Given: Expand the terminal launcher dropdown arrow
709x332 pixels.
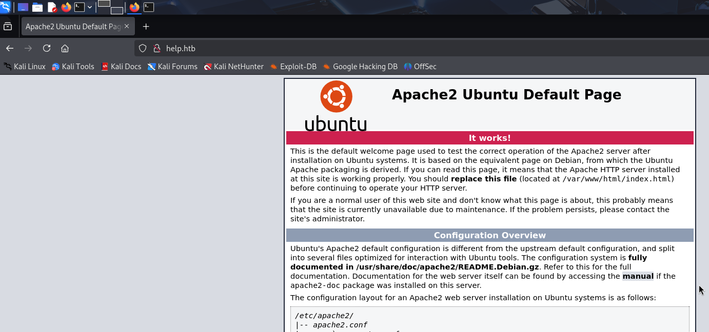Looking at the screenshot, I should [90, 7].
